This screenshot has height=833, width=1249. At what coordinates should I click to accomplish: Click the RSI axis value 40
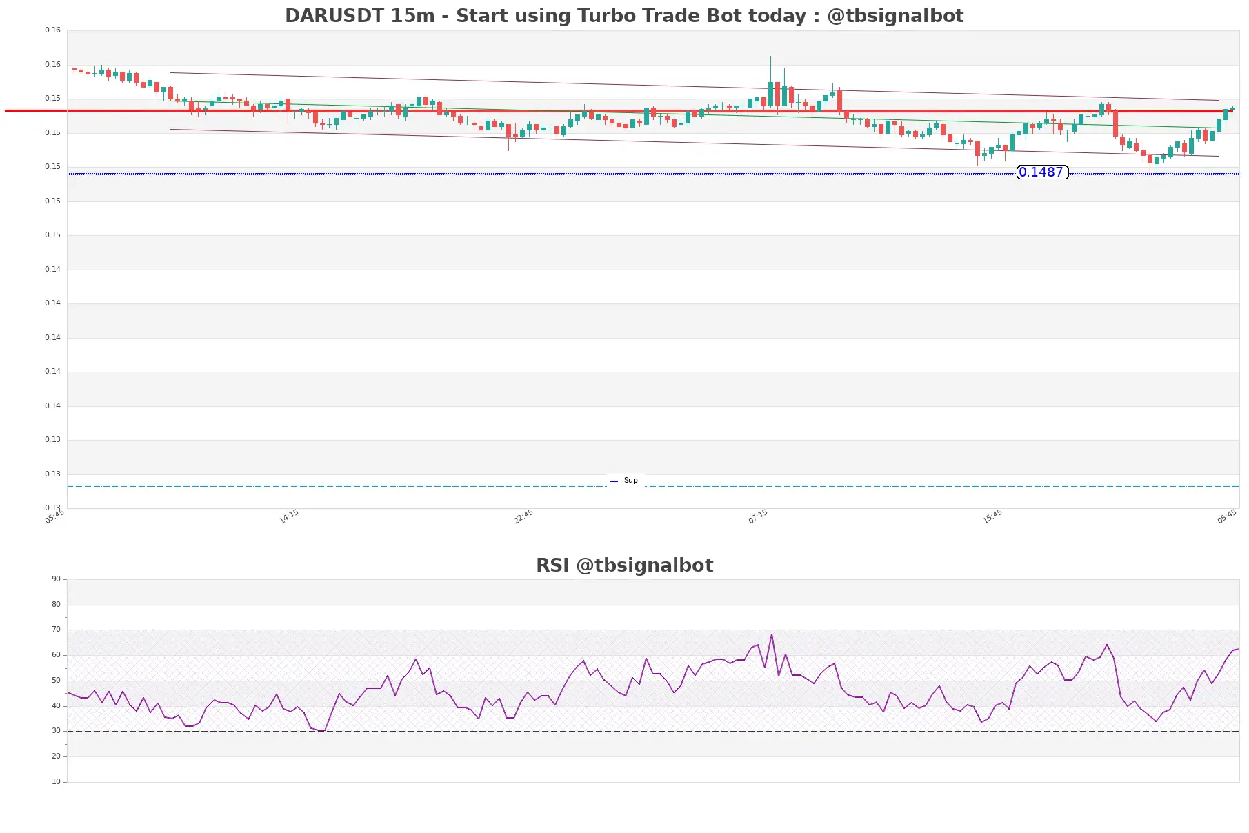pyautogui.click(x=56, y=706)
